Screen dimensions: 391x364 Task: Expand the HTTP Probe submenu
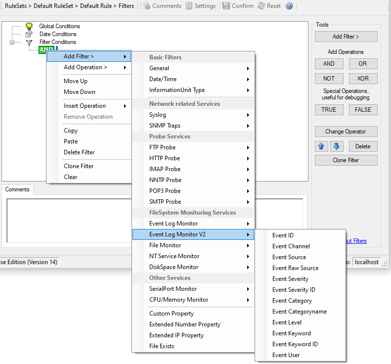pyautogui.click(x=193, y=158)
